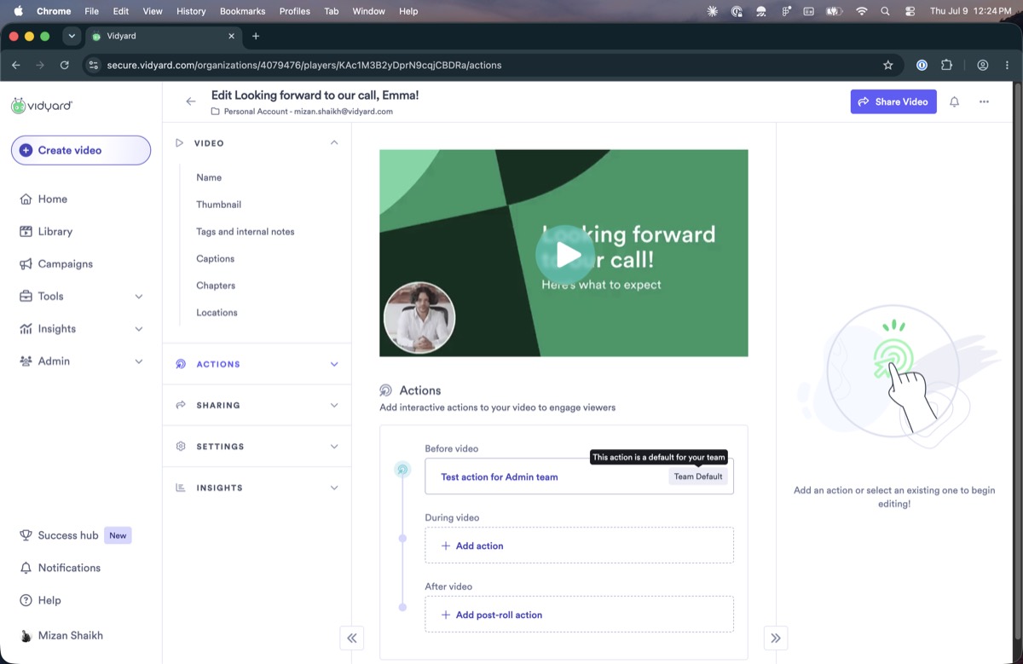Expand the SETTINGS section
Image resolution: width=1023 pixels, height=664 pixels.
(x=257, y=447)
